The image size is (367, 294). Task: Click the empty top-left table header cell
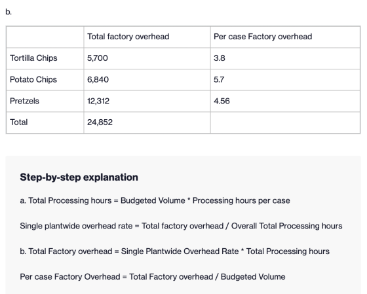(45, 37)
